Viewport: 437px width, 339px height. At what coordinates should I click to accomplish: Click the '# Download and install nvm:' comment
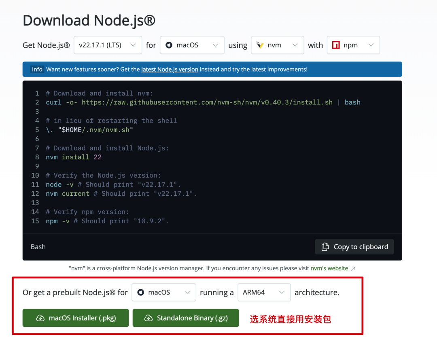[100, 93]
